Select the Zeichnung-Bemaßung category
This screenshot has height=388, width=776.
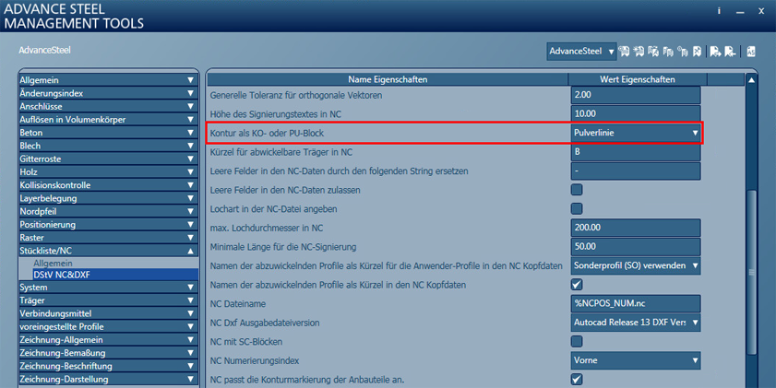108,353
